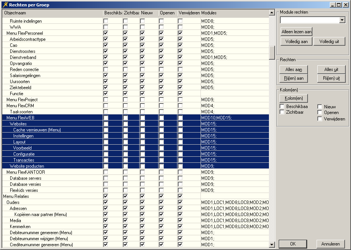Check the Verwijderen checkbox in the Kolom(en) group
The image size is (351, 250).
(320, 119)
